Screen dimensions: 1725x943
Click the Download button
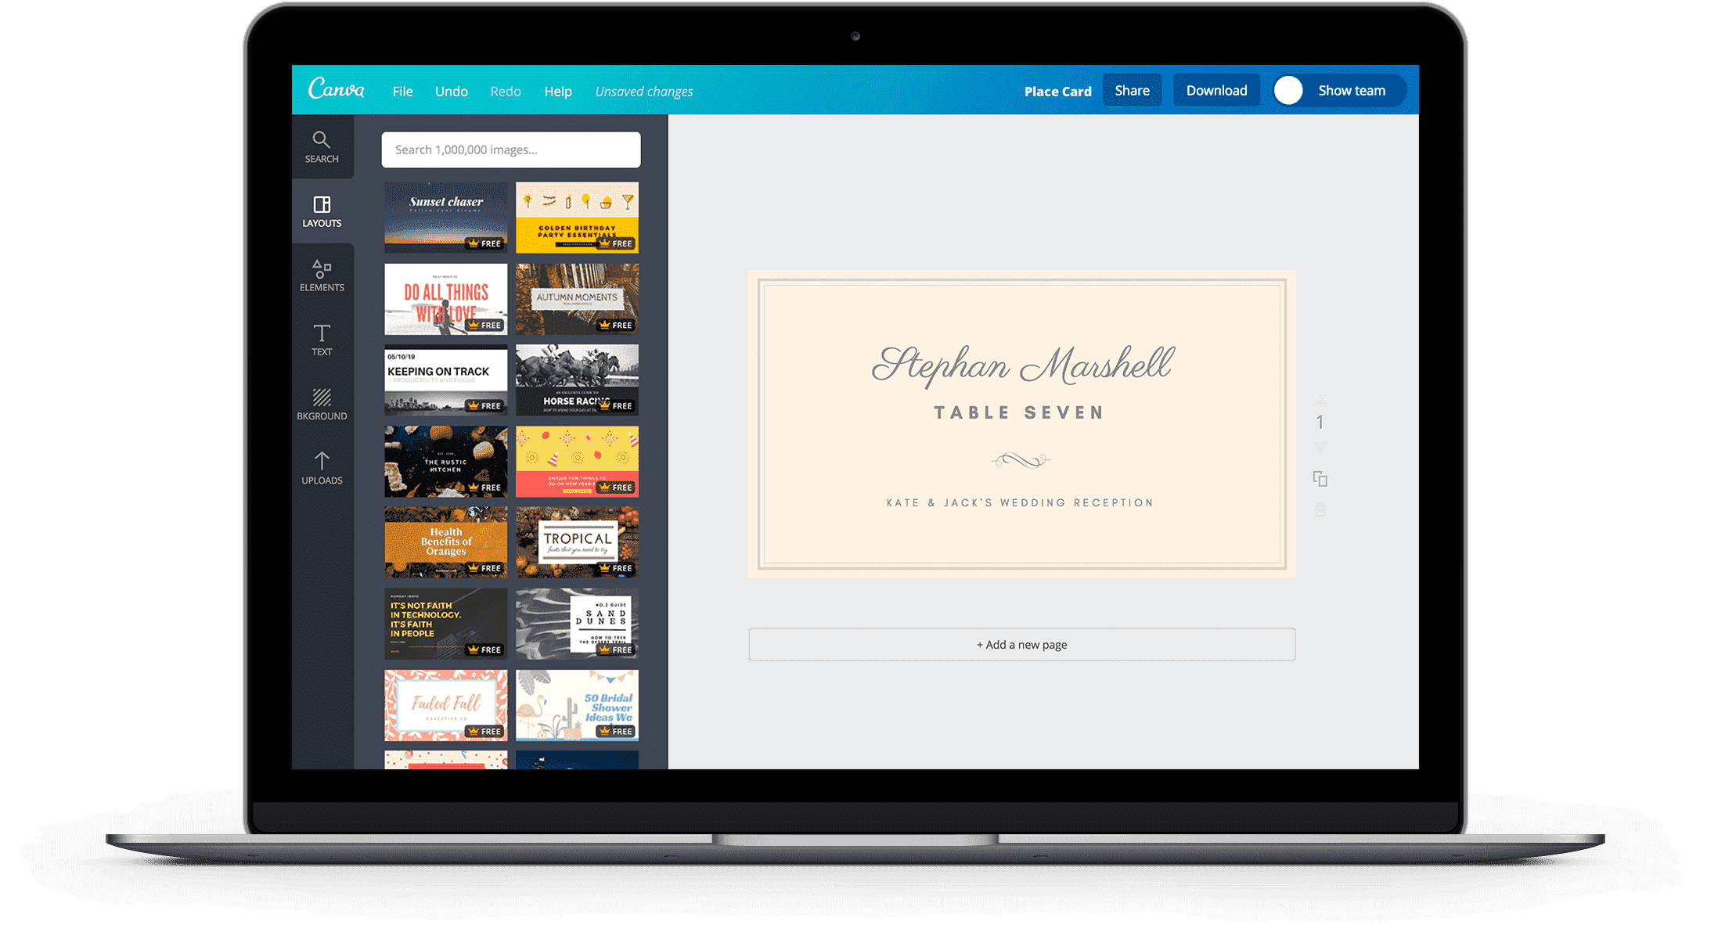pyautogui.click(x=1212, y=92)
